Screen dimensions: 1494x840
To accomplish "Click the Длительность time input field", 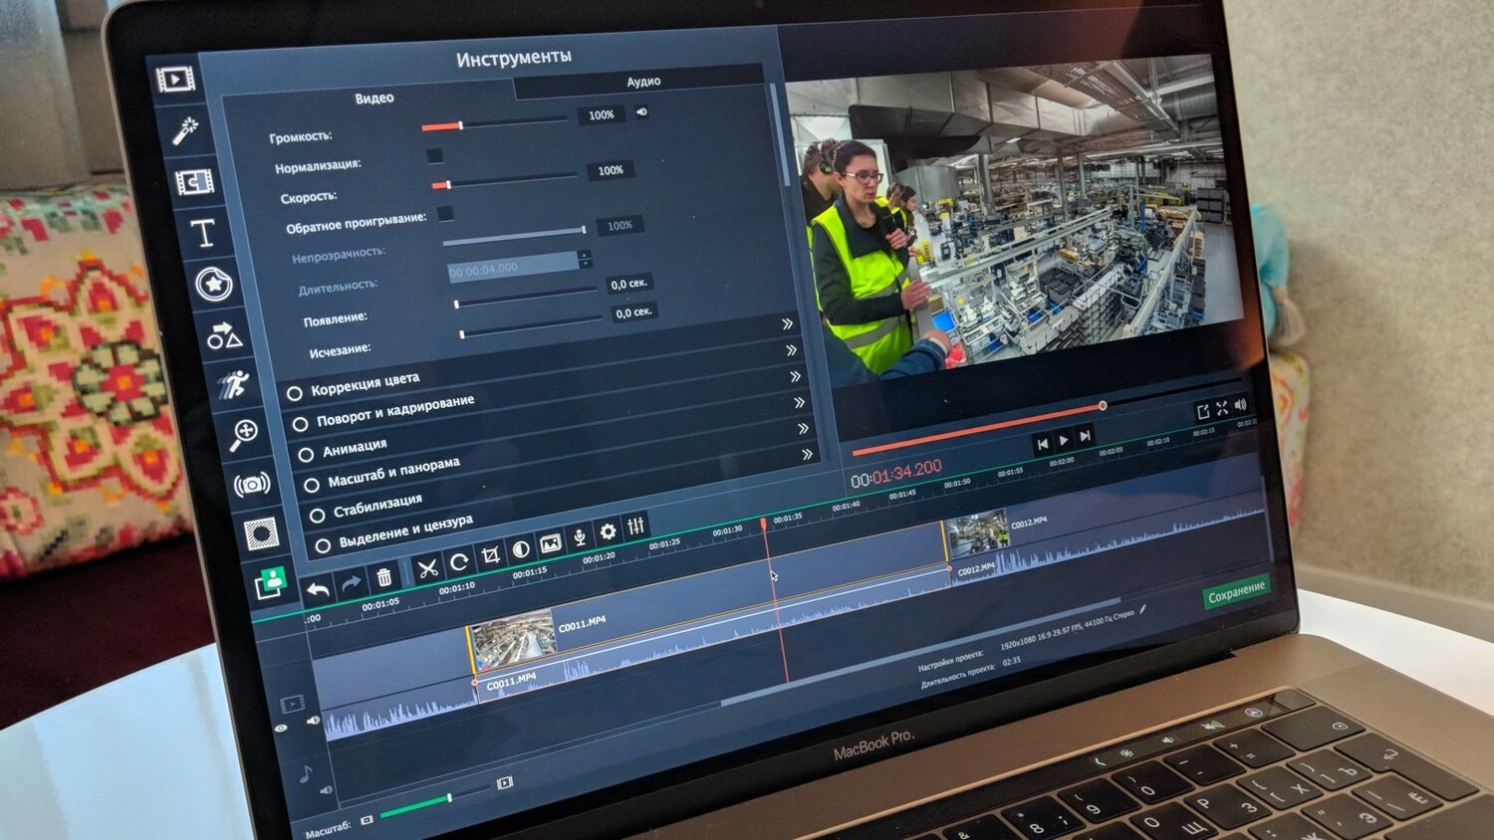I will pyautogui.click(x=513, y=266).
